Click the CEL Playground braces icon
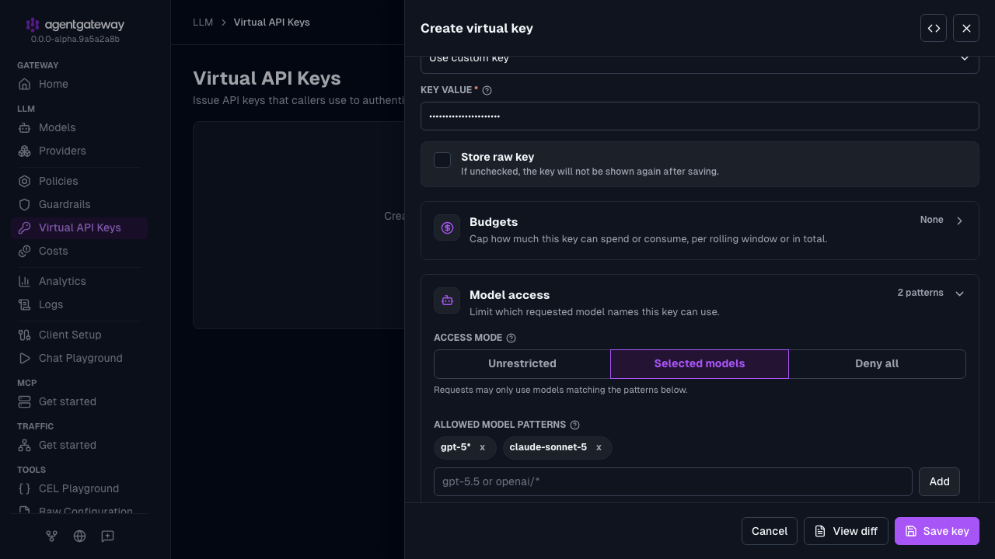 25,488
